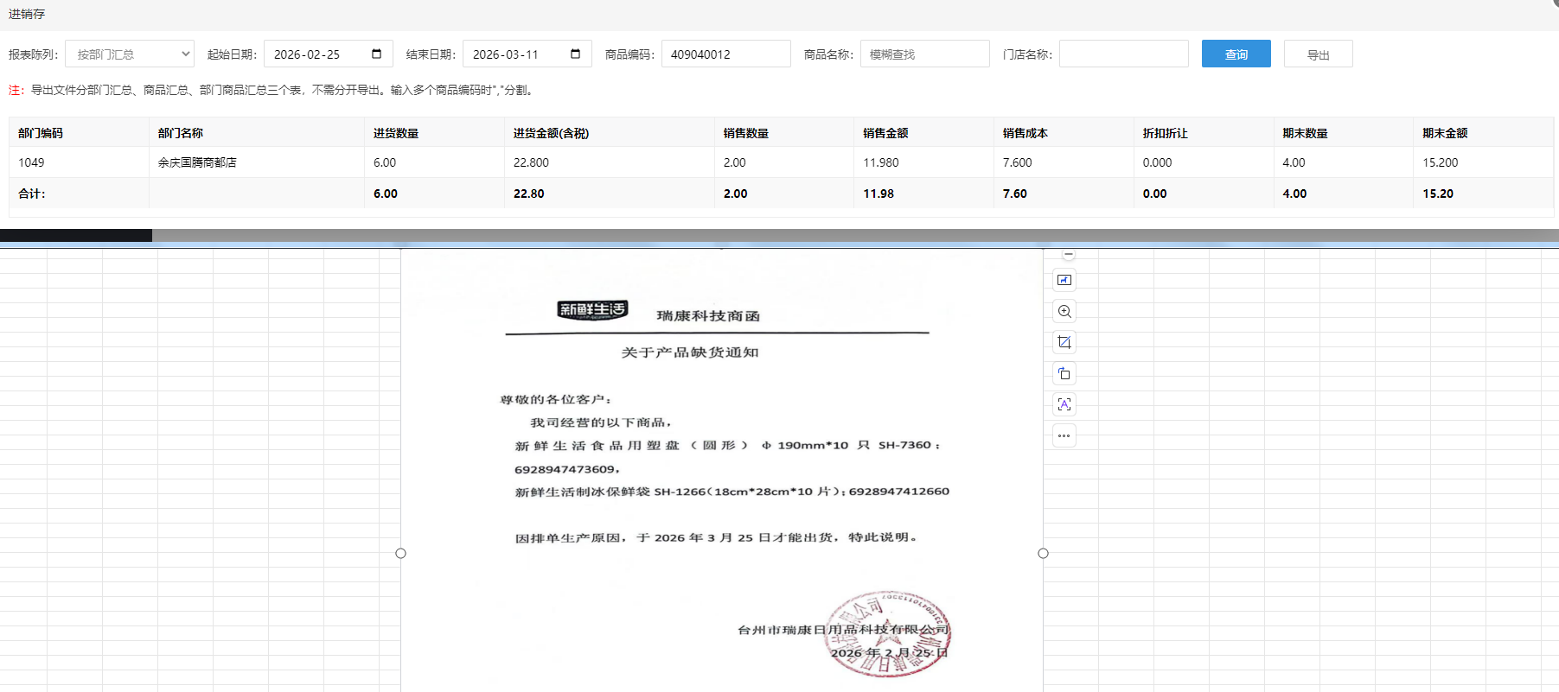Click the 商品编码 input field
1559x692 pixels.
point(725,54)
